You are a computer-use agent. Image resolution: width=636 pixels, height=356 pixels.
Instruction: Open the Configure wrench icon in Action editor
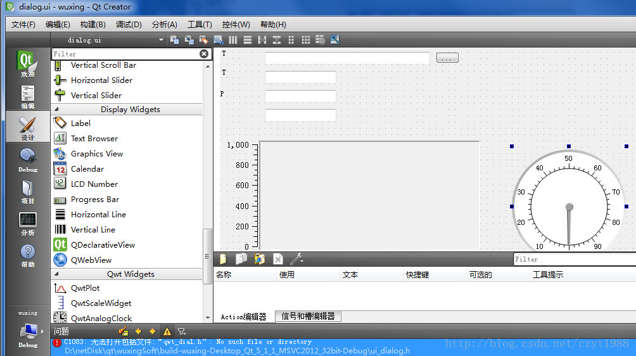click(x=296, y=258)
